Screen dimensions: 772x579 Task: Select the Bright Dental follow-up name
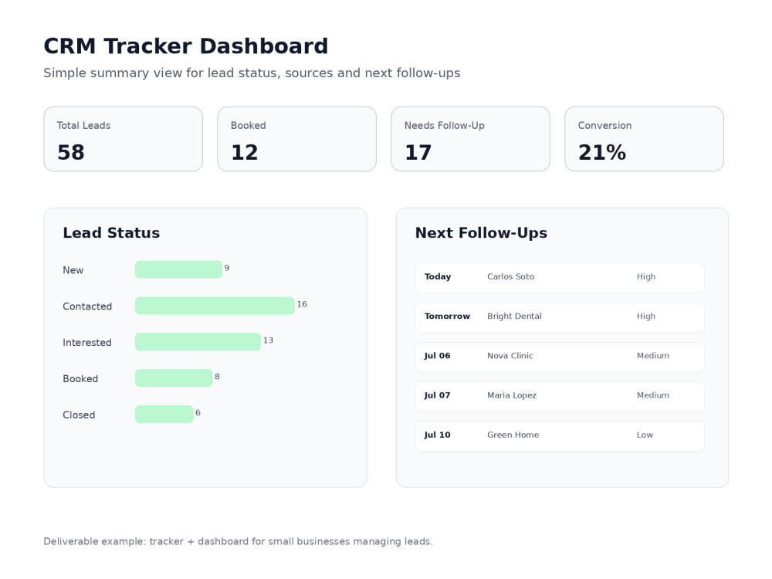click(514, 316)
